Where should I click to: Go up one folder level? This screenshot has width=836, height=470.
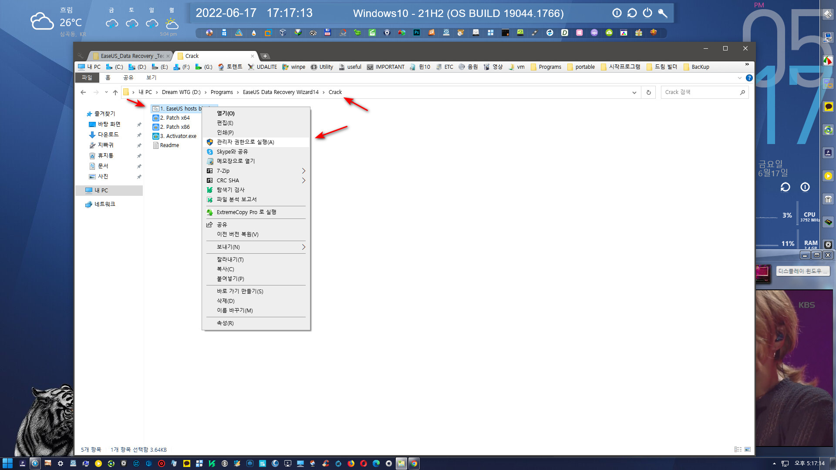pyautogui.click(x=115, y=92)
